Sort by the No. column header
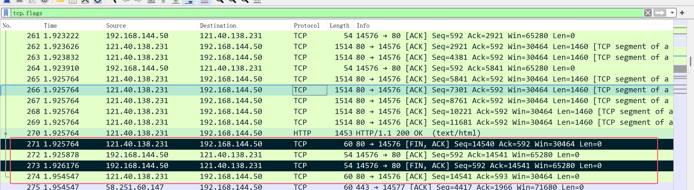Image resolution: width=694 pixels, height=190 pixels. [21, 25]
